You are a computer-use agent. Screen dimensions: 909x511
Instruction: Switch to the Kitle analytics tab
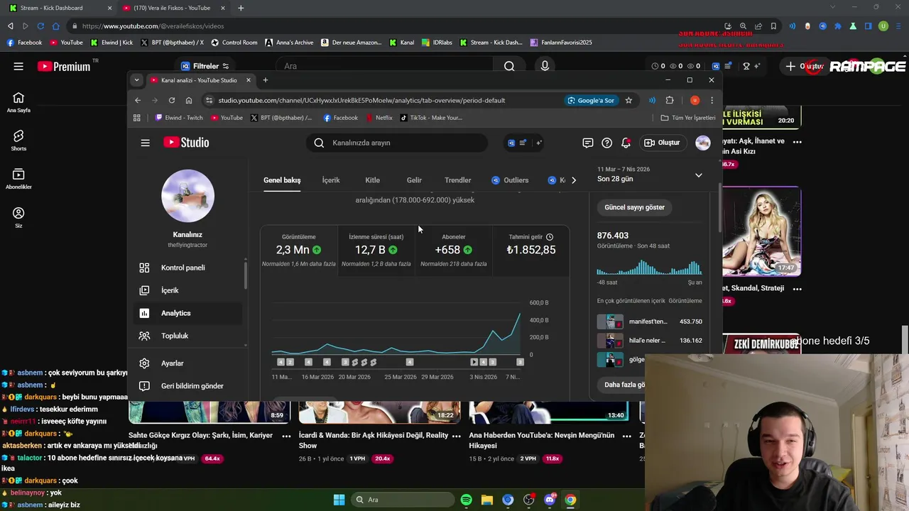(372, 180)
